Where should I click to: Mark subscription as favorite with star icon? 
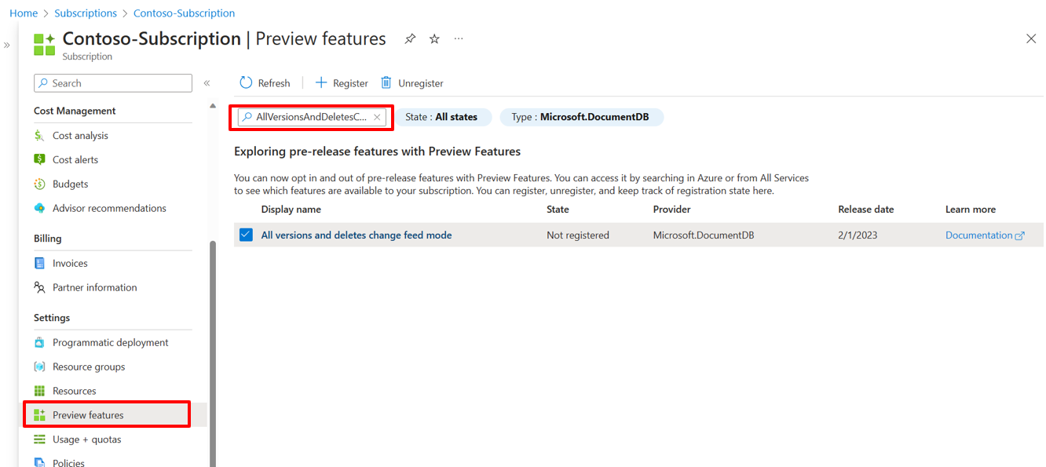434,38
